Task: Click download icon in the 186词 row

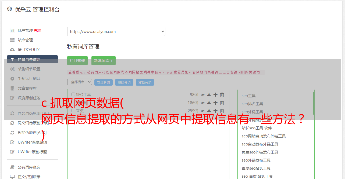Action: [209, 103]
